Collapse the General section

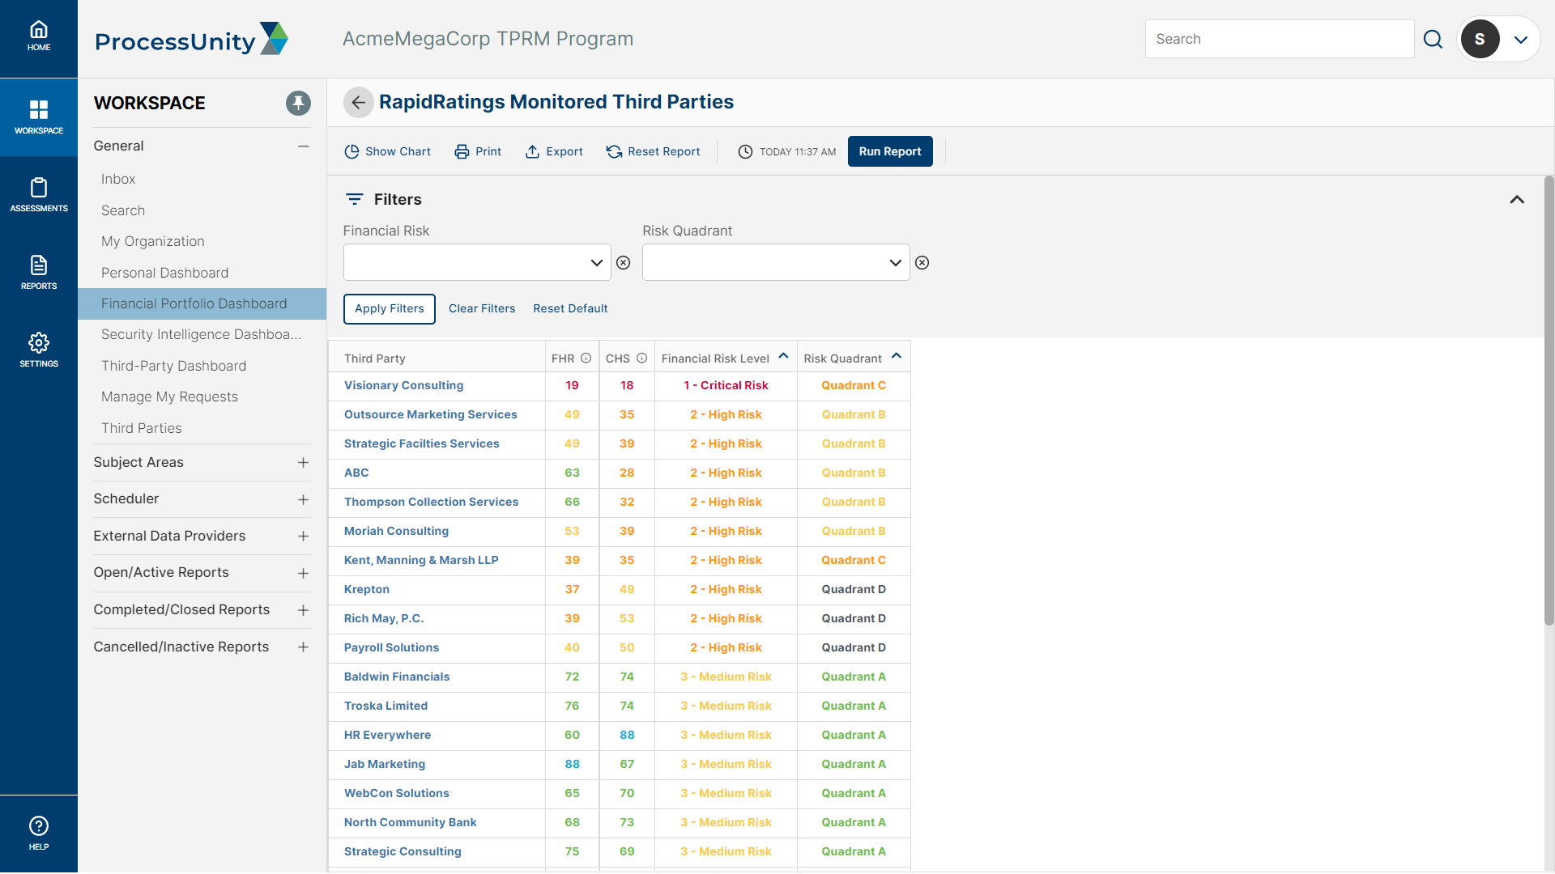pos(303,146)
